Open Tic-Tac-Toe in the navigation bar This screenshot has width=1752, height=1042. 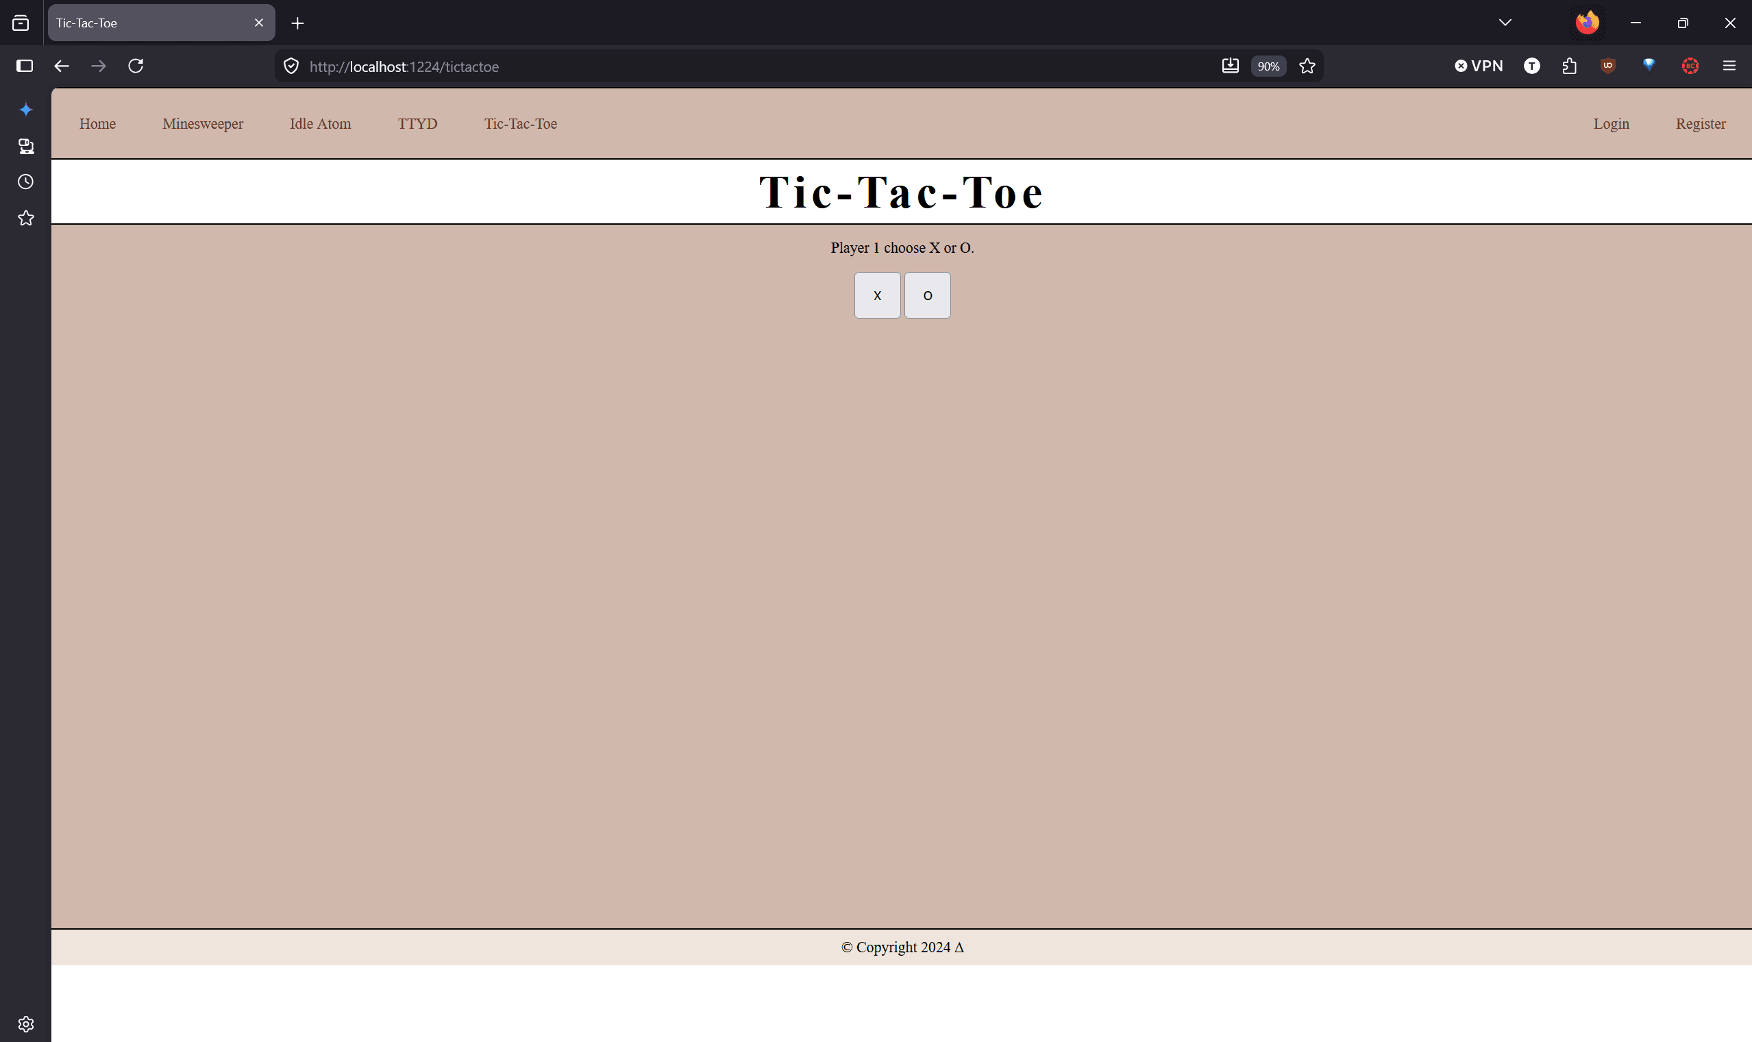tap(520, 123)
